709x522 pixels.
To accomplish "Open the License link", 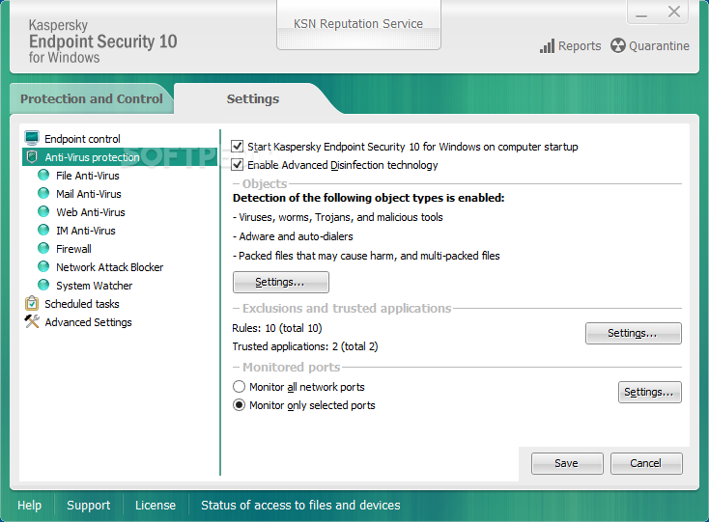I will coord(156,505).
